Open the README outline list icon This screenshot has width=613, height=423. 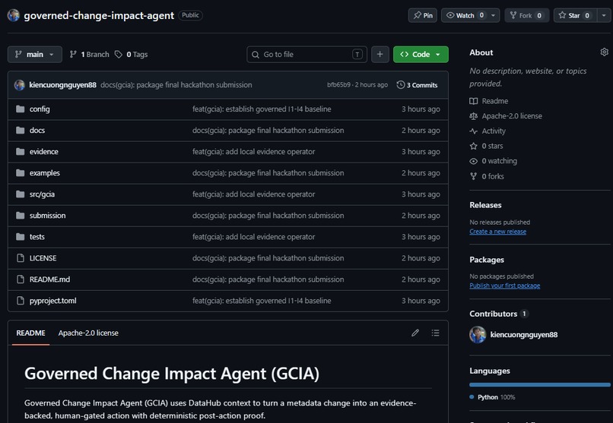pyautogui.click(x=435, y=333)
